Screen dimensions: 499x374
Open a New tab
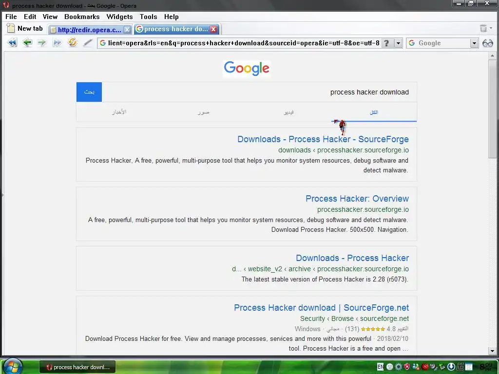(25, 28)
